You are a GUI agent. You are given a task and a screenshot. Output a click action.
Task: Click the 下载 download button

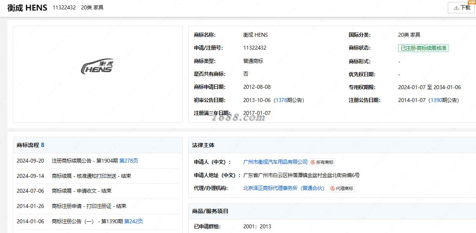click(x=462, y=7)
